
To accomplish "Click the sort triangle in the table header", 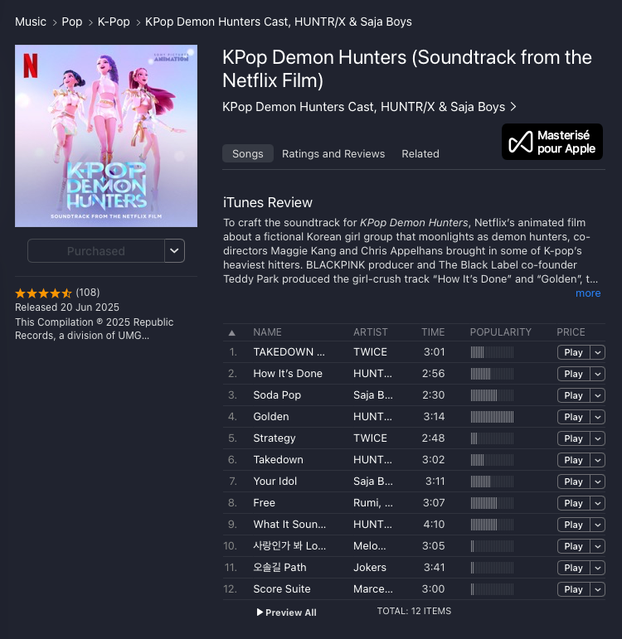I will pyautogui.click(x=231, y=332).
